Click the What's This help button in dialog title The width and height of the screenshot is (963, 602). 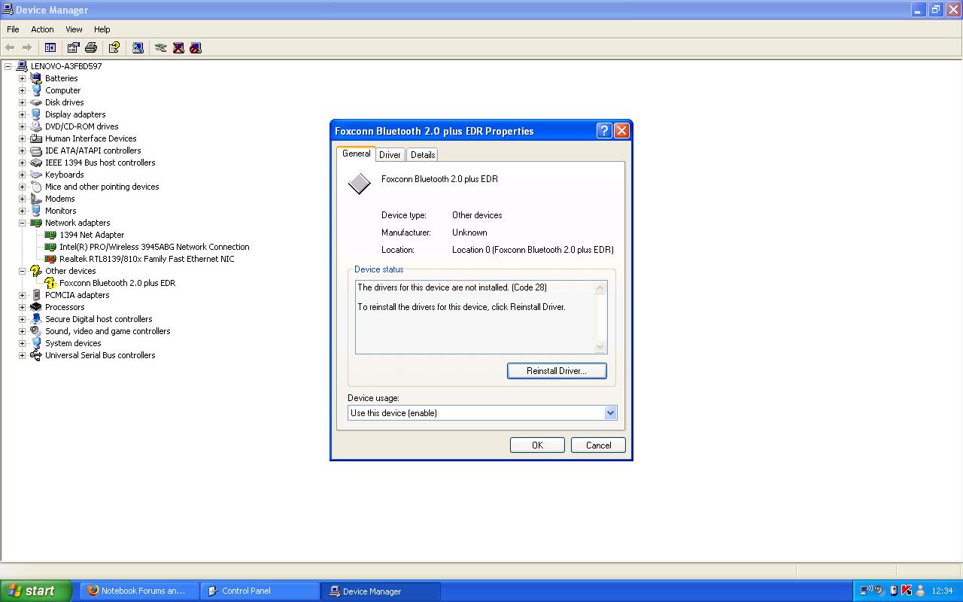(x=604, y=130)
